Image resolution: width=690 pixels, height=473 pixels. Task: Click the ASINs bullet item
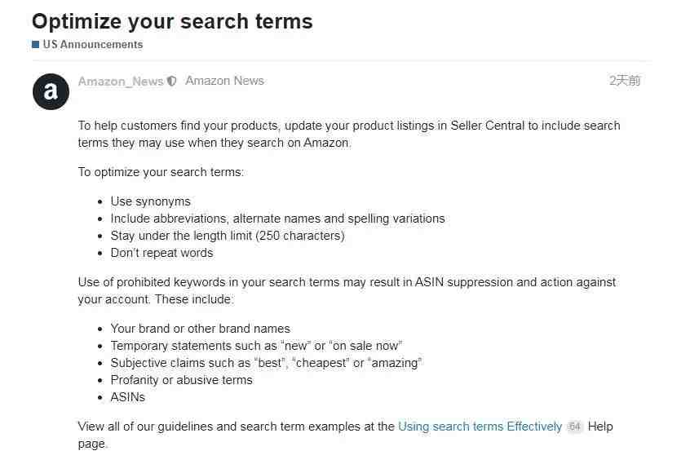(127, 397)
